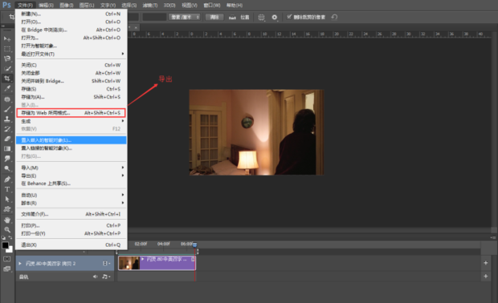The height and width of the screenshot is (303, 498).
Task: Select the Rectangular Marquee tool
Action: 7,49
